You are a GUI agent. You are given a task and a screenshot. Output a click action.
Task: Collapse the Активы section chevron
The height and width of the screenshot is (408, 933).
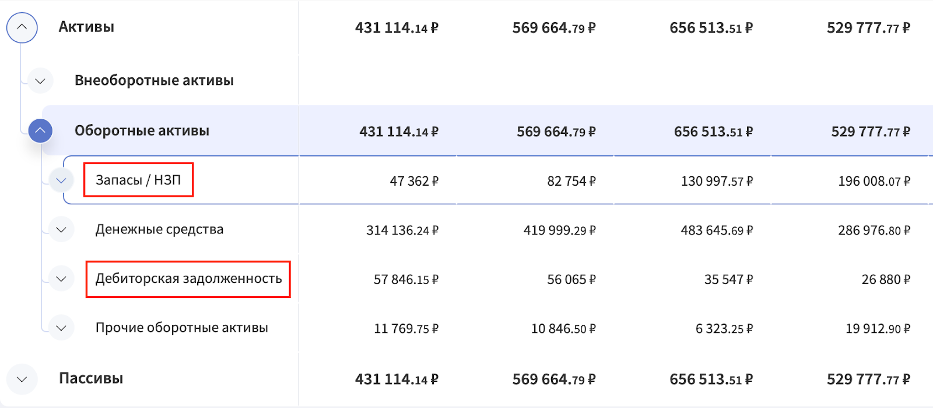pos(22,27)
